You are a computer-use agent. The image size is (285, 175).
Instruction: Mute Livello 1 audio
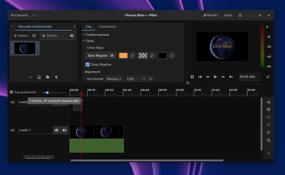pos(64,130)
